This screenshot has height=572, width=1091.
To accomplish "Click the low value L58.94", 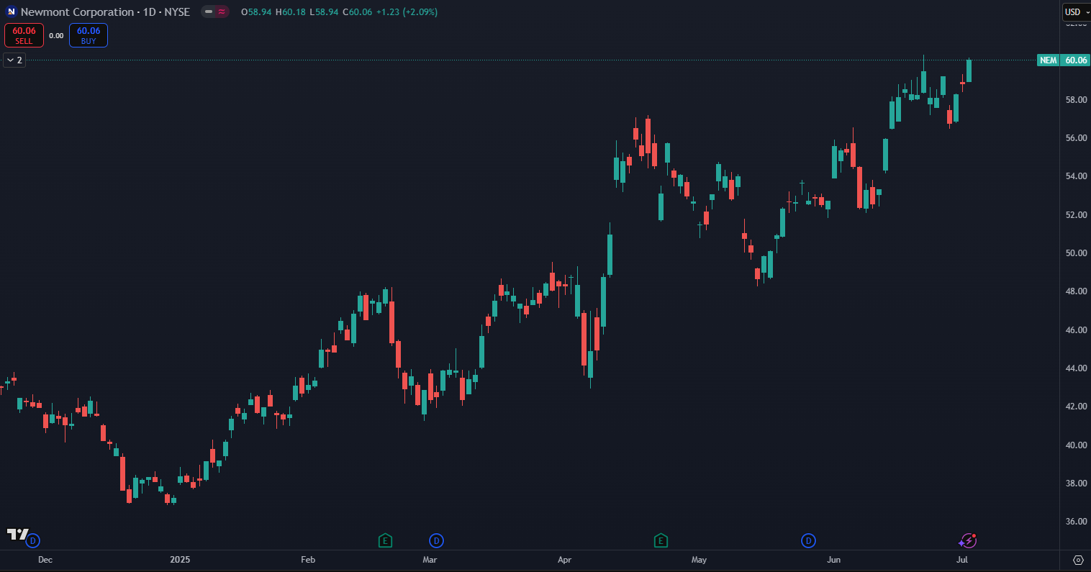I will [x=324, y=12].
